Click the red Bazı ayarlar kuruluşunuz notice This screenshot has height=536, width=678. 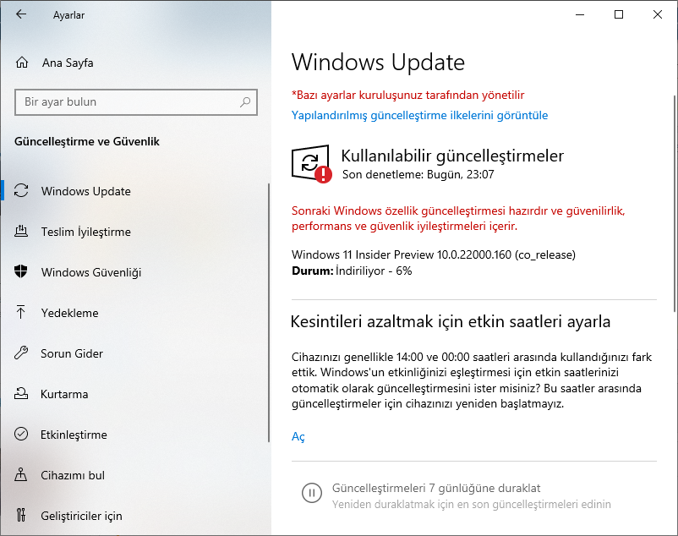[407, 95]
